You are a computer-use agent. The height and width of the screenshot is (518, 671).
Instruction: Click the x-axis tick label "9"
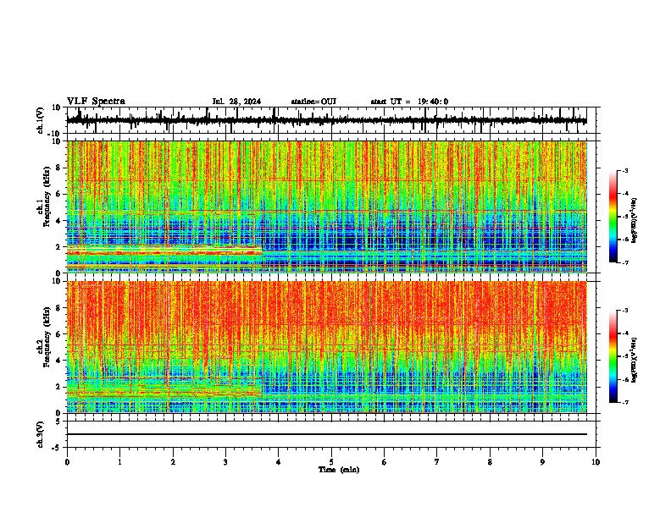point(542,462)
